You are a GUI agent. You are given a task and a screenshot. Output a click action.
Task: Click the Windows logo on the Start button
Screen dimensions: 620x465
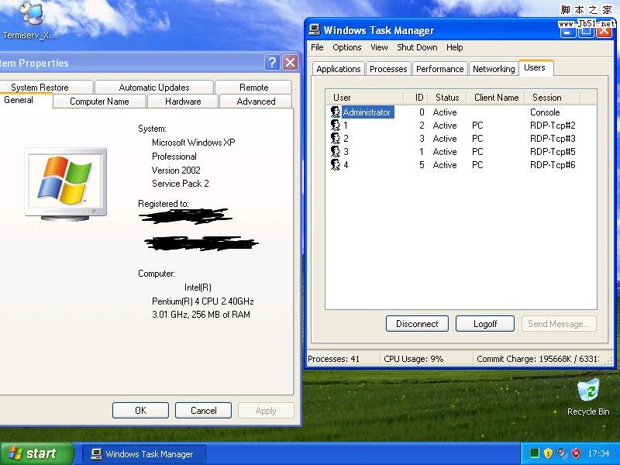point(15,453)
